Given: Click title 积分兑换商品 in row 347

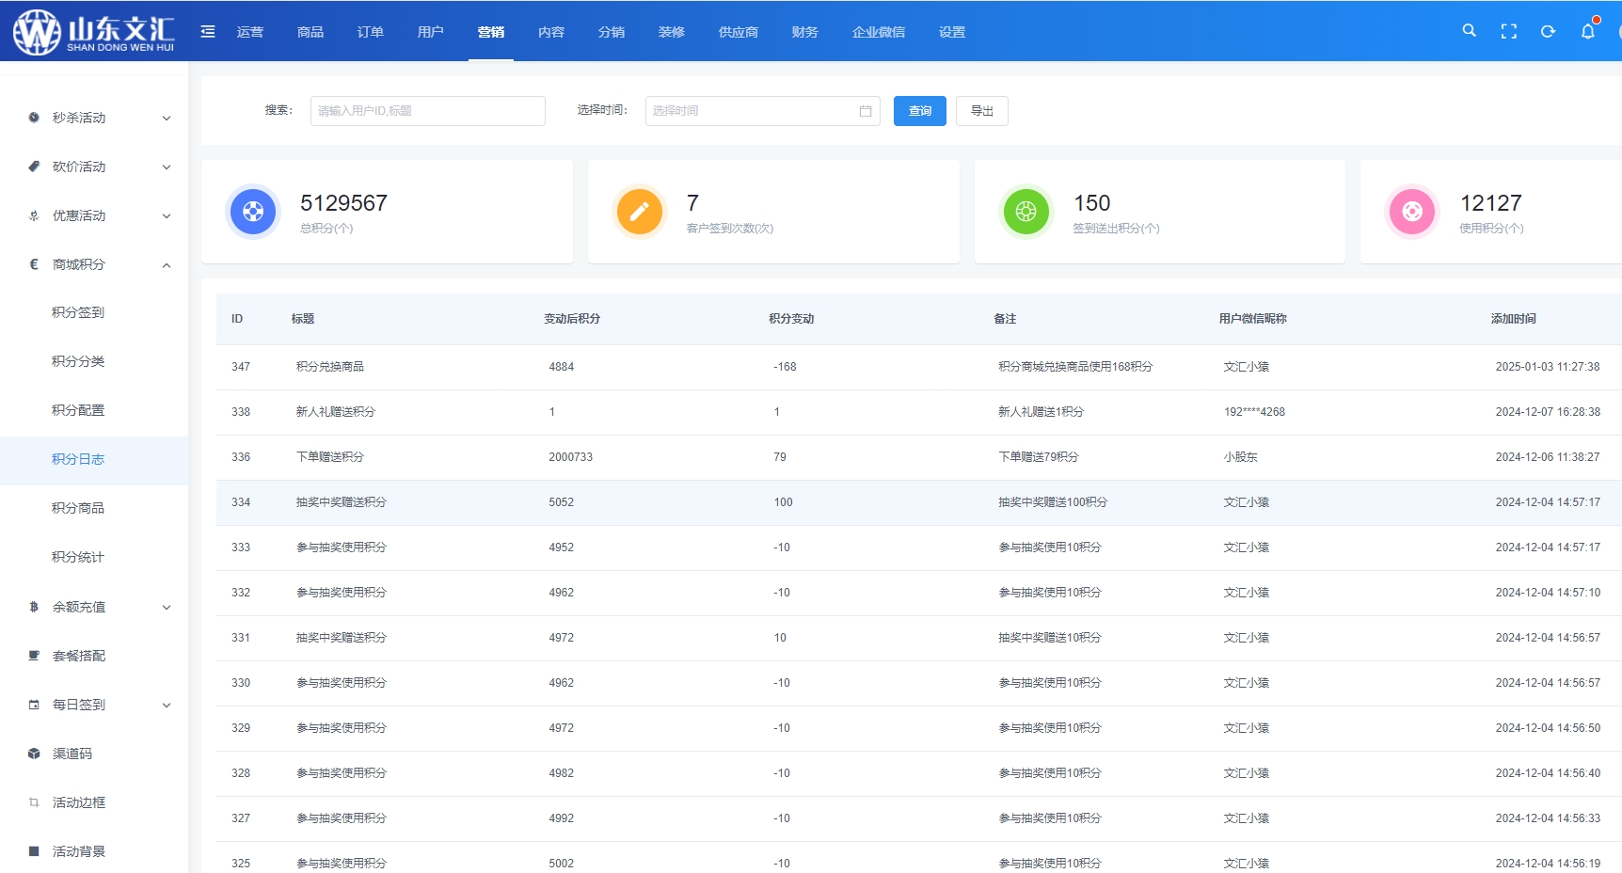Looking at the screenshot, I should tap(330, 367).
